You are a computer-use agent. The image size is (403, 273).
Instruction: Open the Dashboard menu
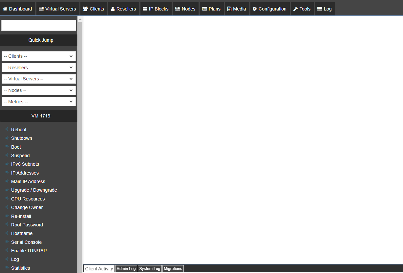pos(18,9)
